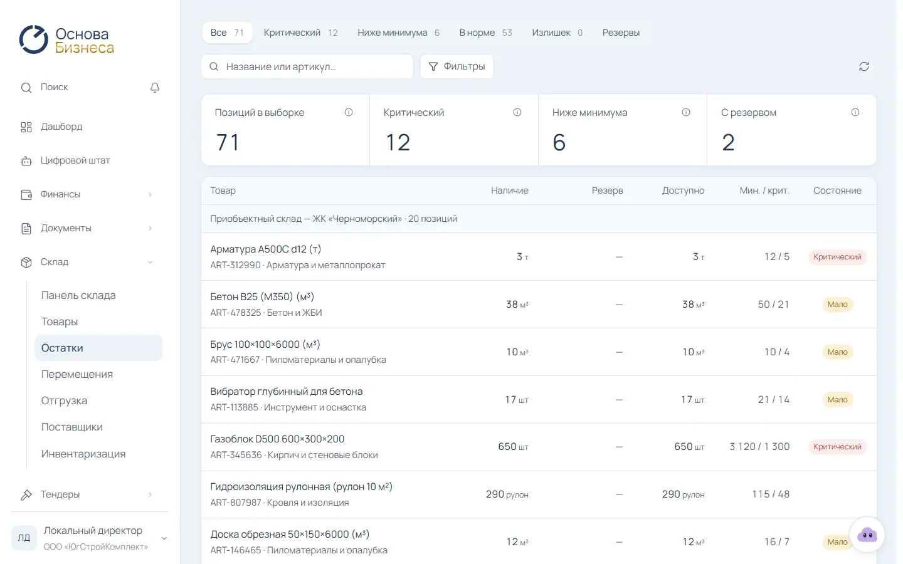The image size is (903, 564).
Task: Open the purple chat assistant bubble
Action: (867, 535)
